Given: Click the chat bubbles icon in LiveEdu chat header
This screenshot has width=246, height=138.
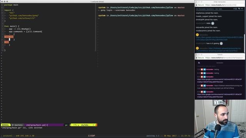Looking at the screenshot, I should click(239, 9).
